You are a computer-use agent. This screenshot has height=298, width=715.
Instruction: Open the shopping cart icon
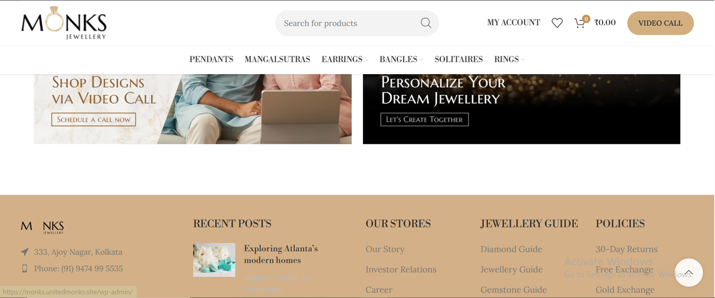pos(581,23)
